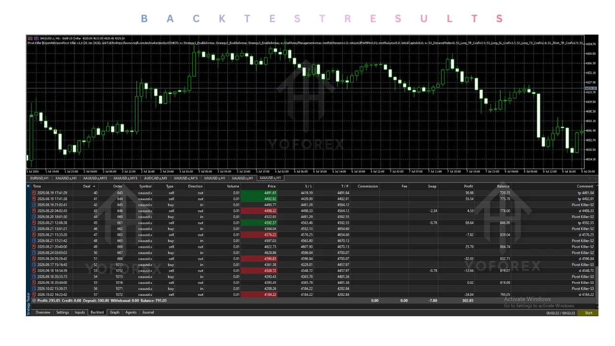Click the timestamp 2026.09.17 15:16:43
Screen dimensions: 615x346
52,265
